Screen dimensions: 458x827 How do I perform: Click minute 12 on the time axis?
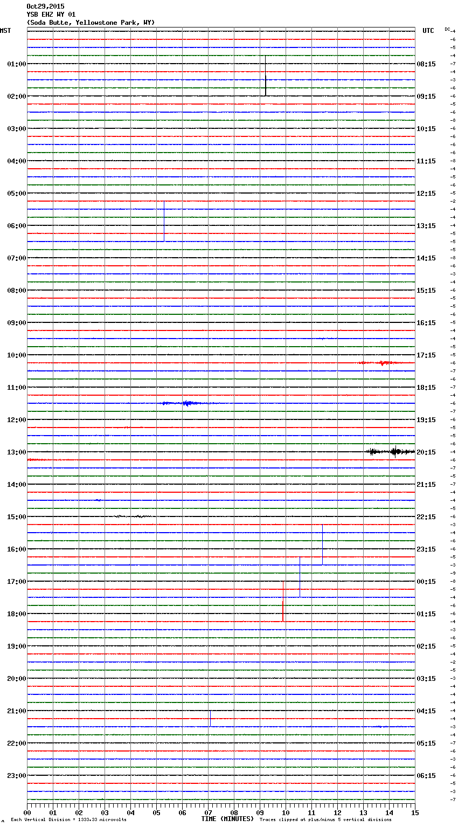337,812
